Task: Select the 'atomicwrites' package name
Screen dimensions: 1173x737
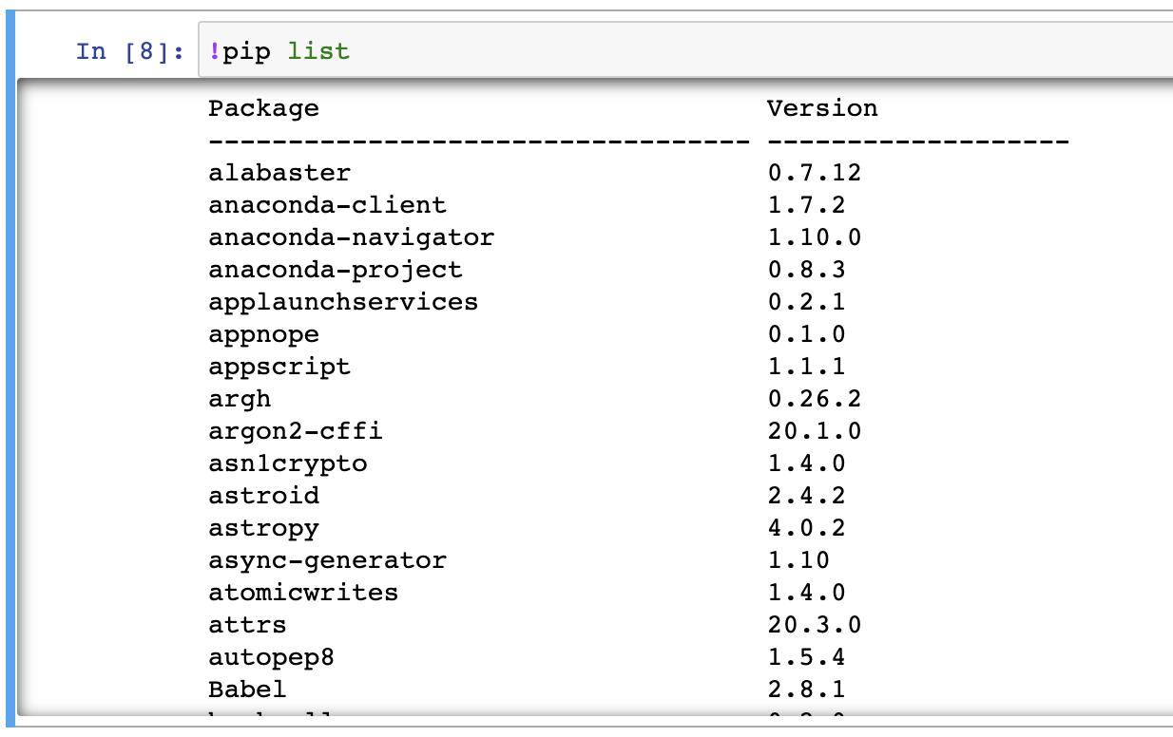Action: [x=303, y=593]
